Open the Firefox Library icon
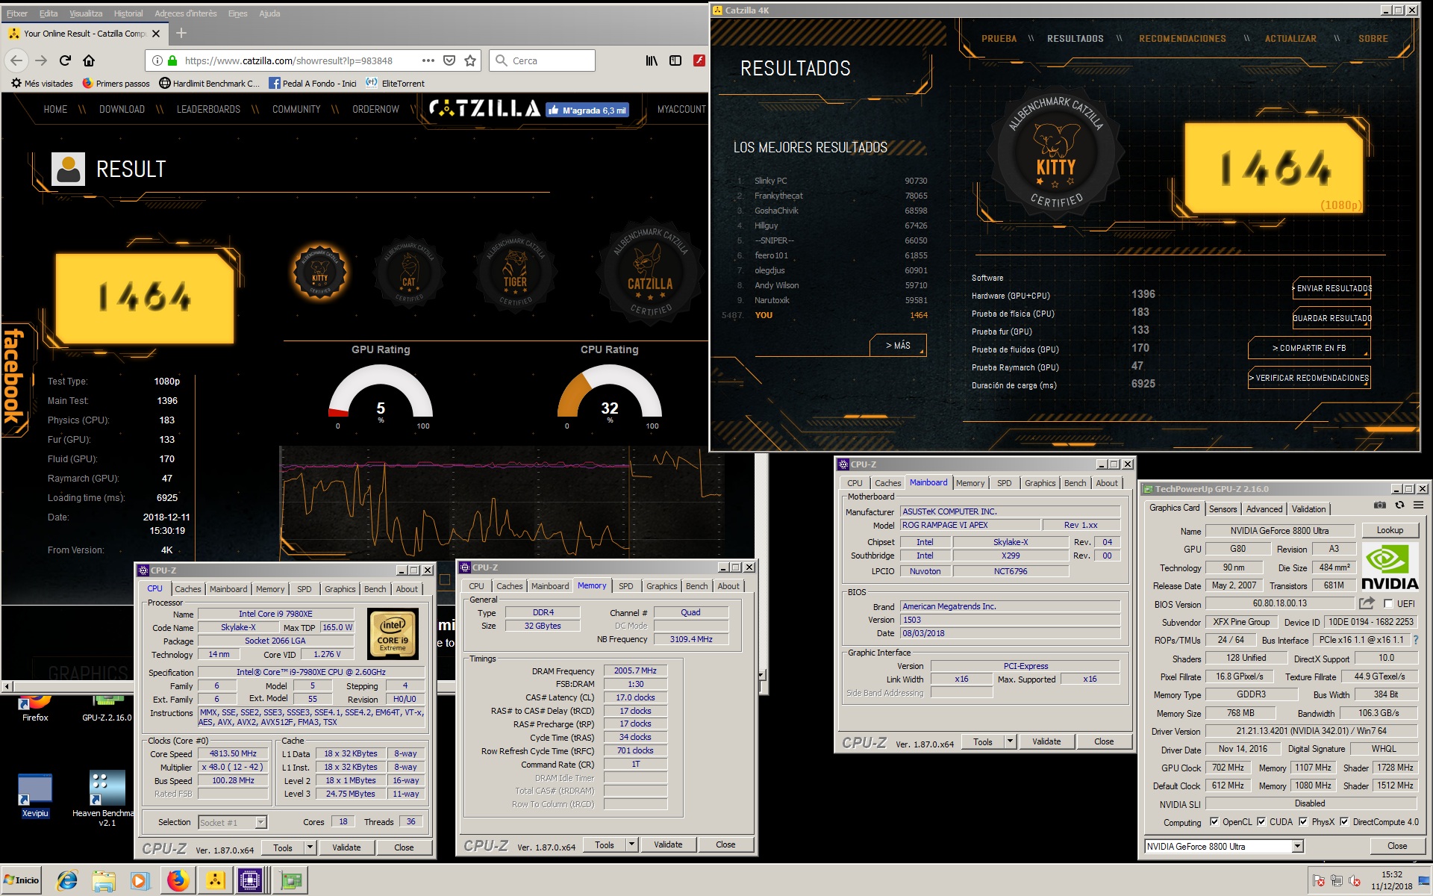The height and width of the screenshot is (896, 1433). pos(652,60)
